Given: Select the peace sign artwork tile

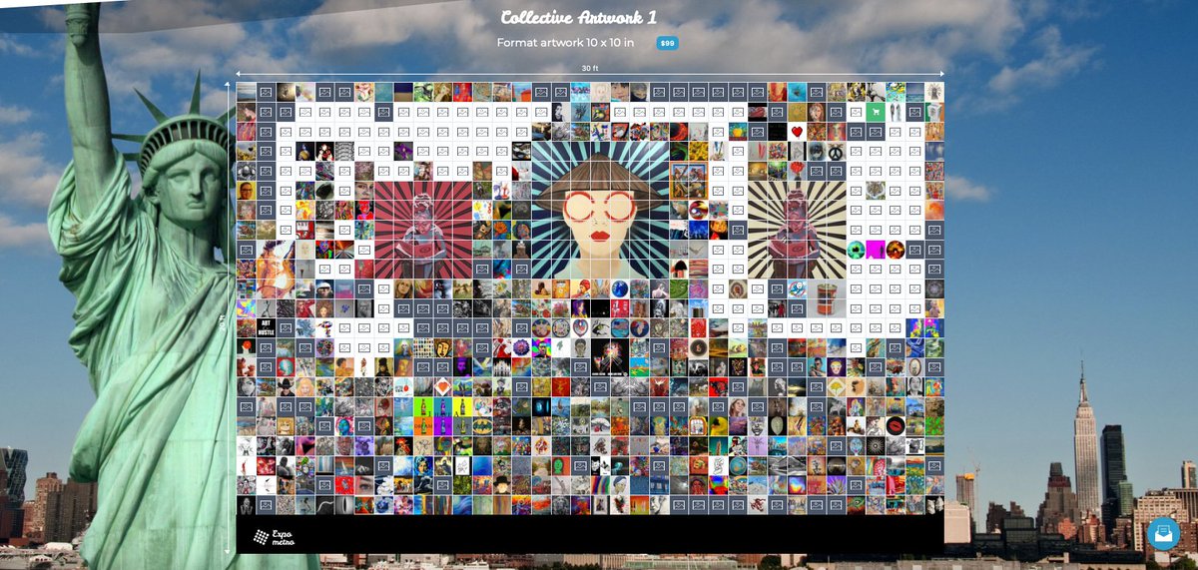Looking at the screenshot, I should click(836, 152).
